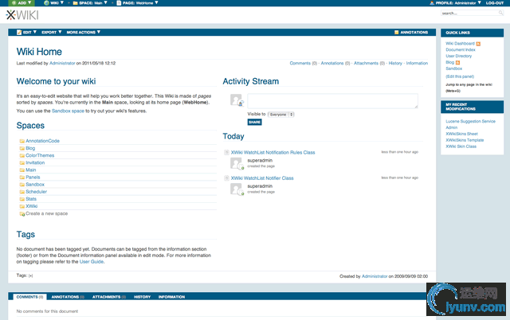
Task: Open XWiki WatchList Notifier Class
Action: pyautogui.click(x=262, y=178)
